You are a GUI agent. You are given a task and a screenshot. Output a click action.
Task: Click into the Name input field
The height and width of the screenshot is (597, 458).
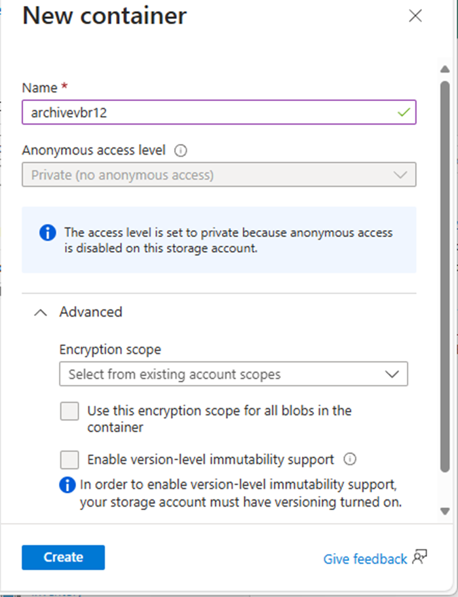219,112
